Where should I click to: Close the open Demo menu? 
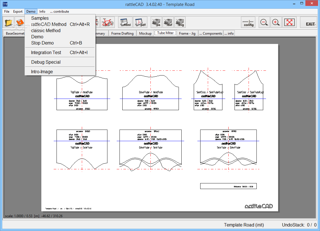click(31, 12)
